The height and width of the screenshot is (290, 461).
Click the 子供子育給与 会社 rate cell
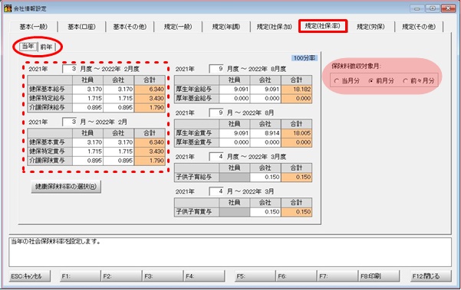(x=265, y=177)
